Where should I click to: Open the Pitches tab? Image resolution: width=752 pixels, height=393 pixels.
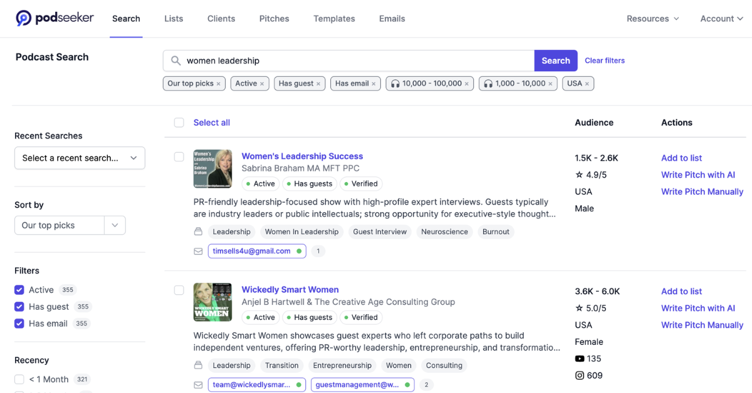coord(274,19)
